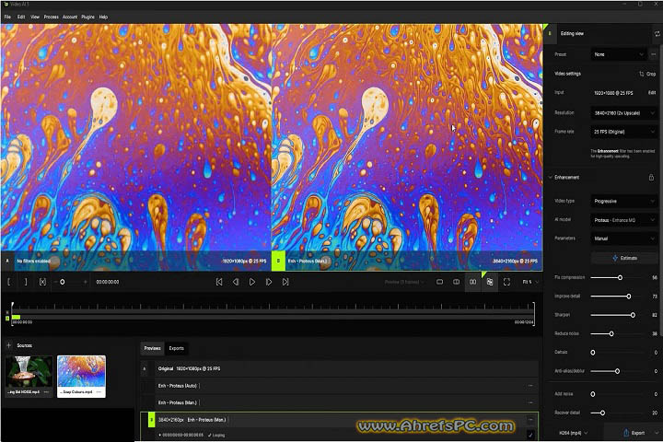Switch to the Previews tab
Screen dimensions: 663x442
pyautogui.click(x=152, y=348)
